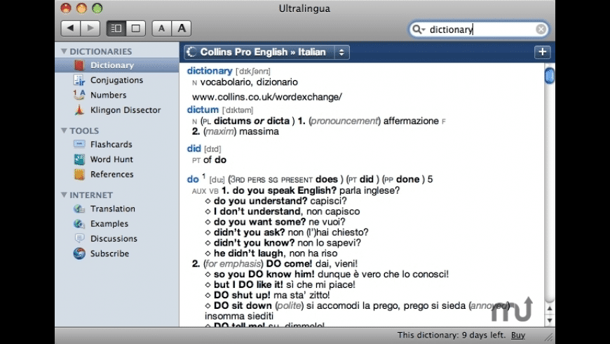Click the 'dictionary' headword
The width and height of the screenshot is (610, 344).
coord(210,71)
